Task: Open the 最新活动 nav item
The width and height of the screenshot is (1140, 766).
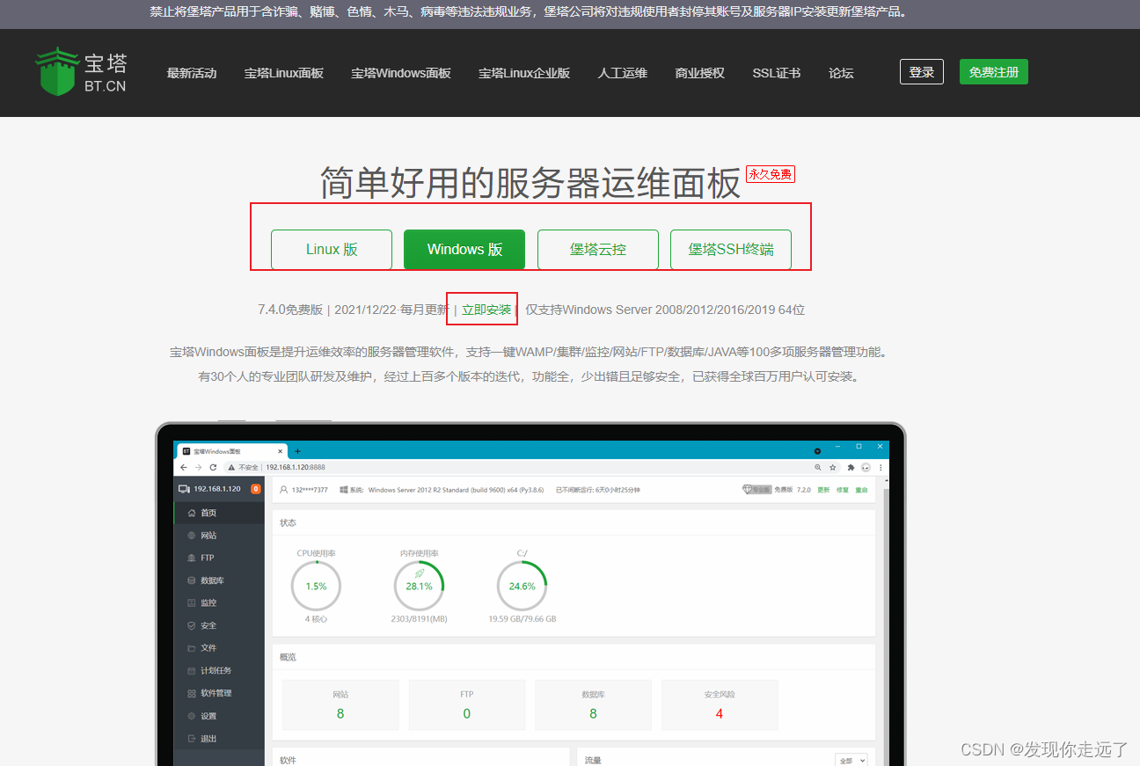Action: pyautogui.click(x=192, y=73)
